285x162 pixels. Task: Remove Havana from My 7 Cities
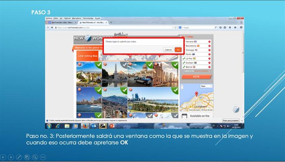[x=209, y=42]
